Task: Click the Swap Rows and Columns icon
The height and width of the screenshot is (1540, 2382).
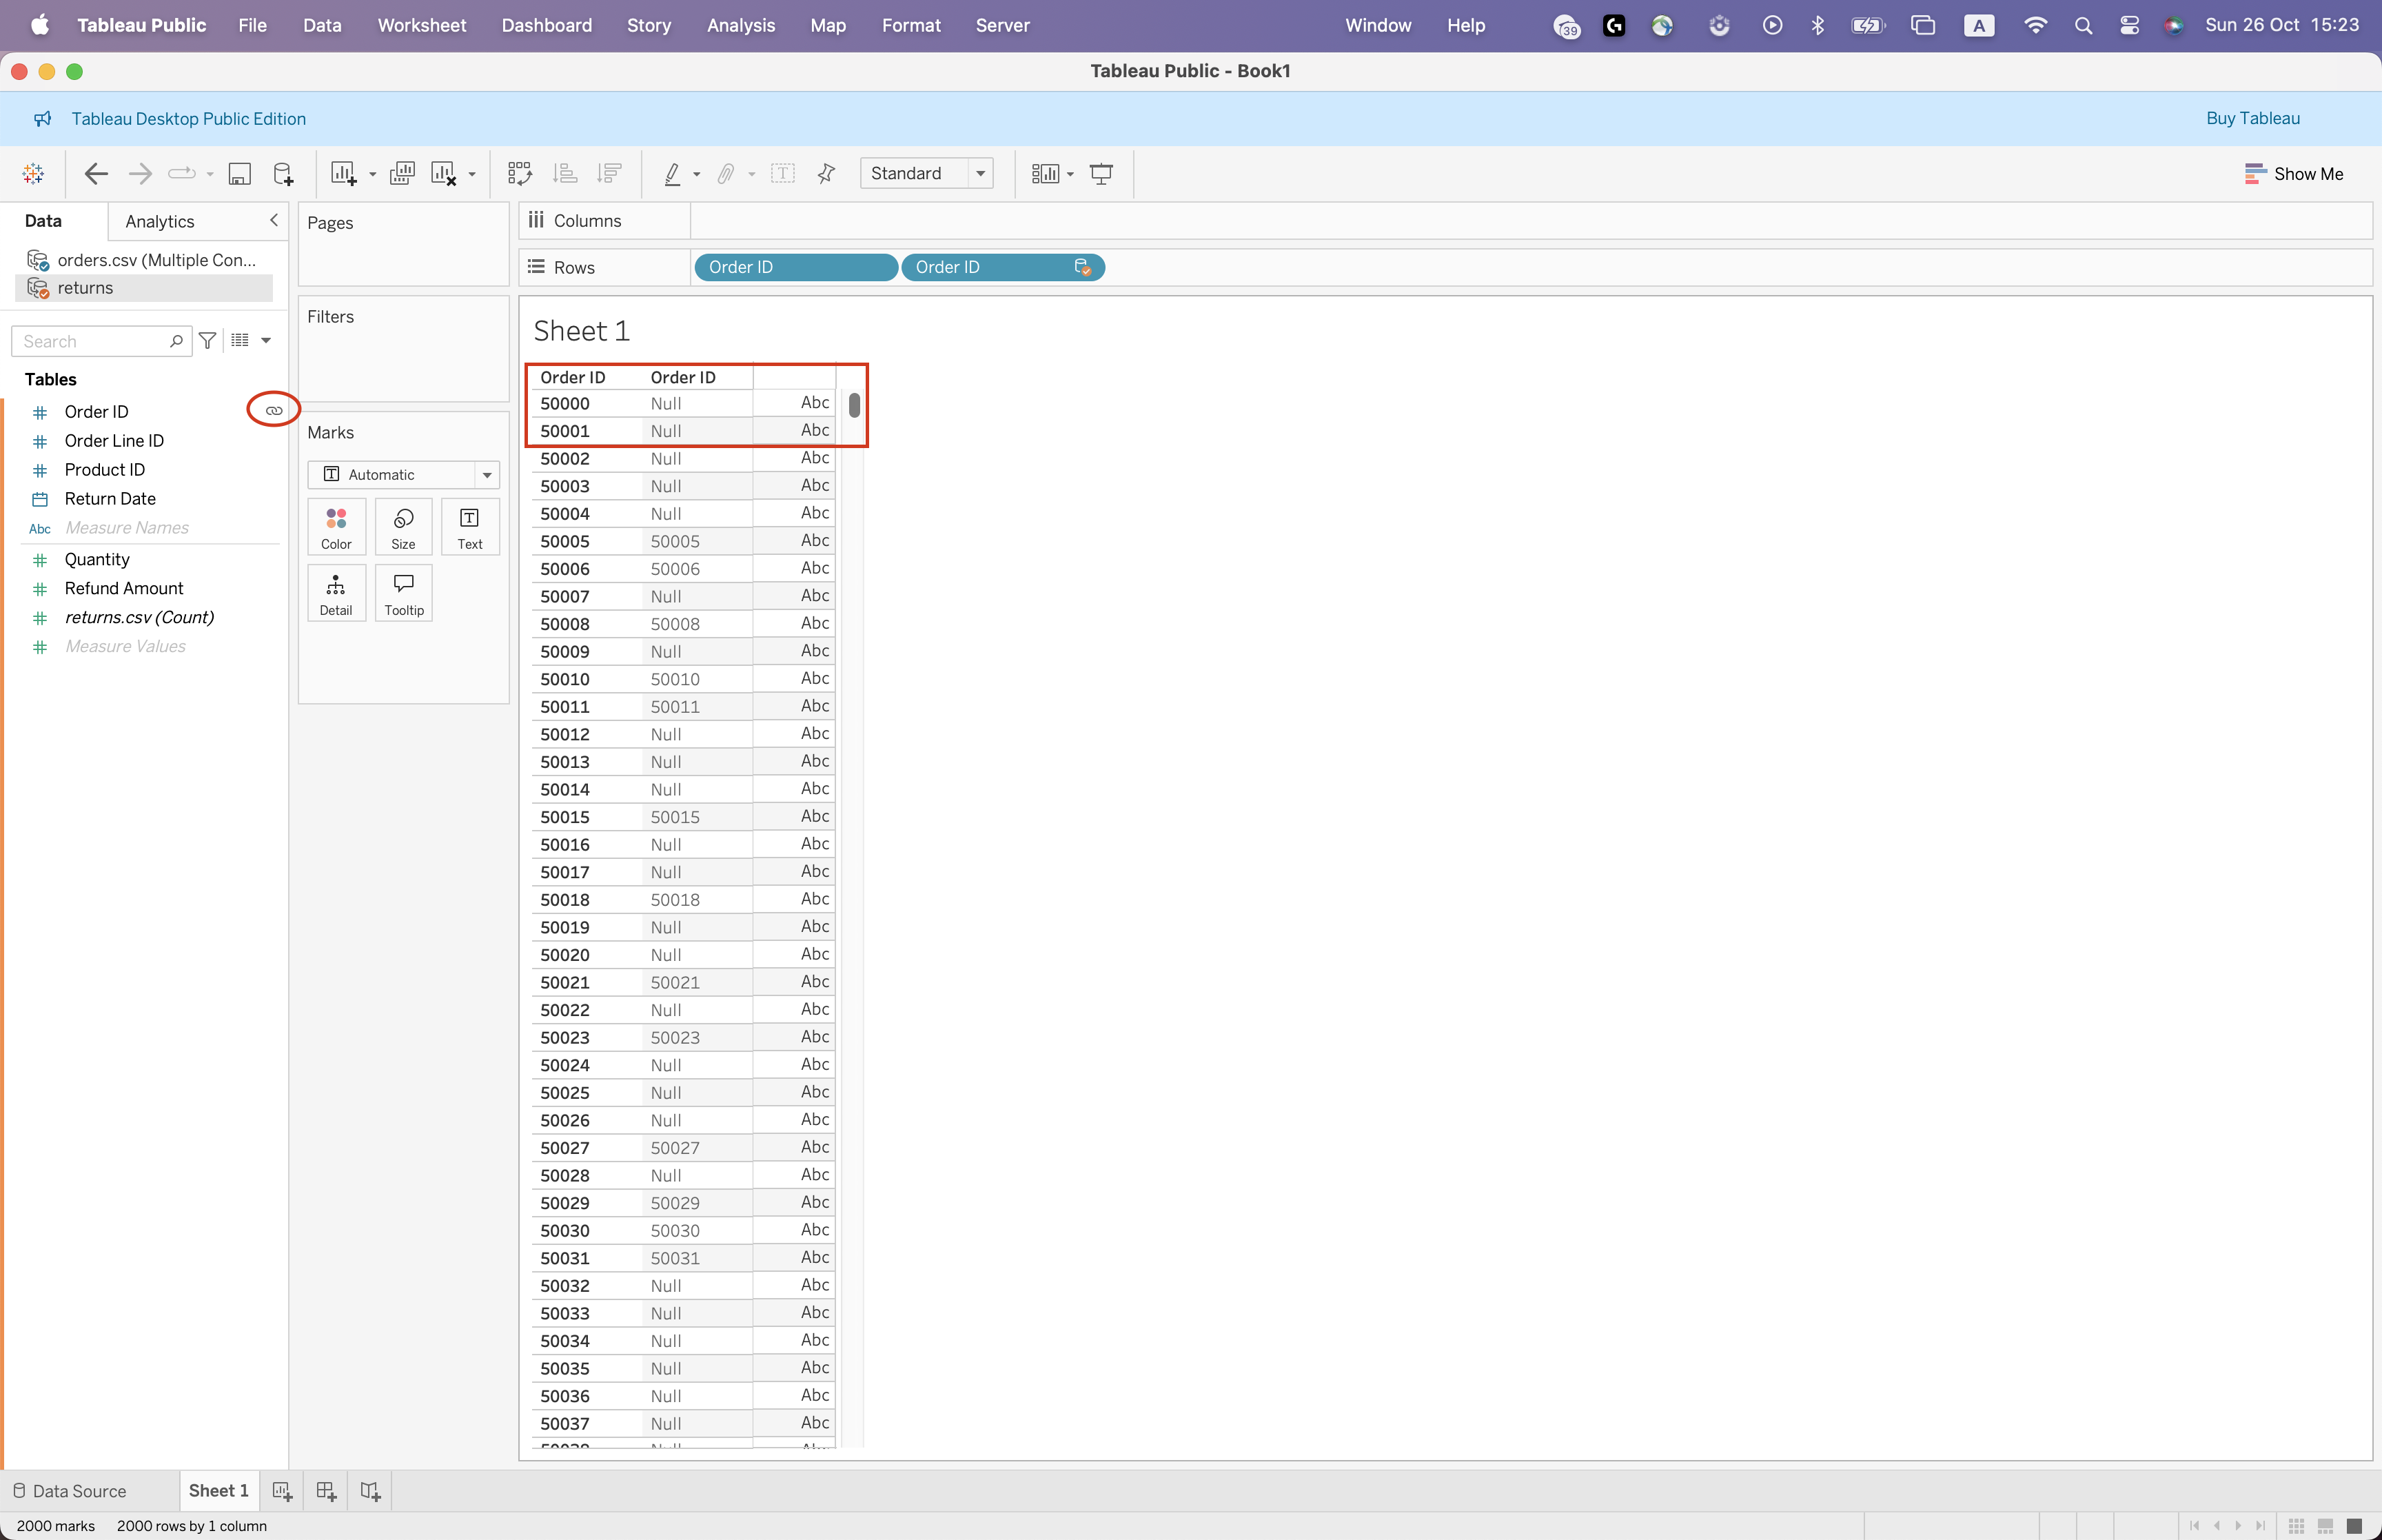Action: [x=519, y=173]
